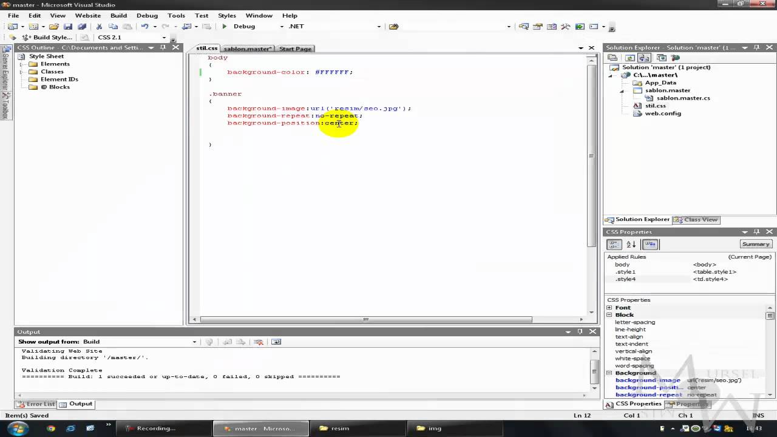Expand the Classes node in CSS Outline

(21, 72)
